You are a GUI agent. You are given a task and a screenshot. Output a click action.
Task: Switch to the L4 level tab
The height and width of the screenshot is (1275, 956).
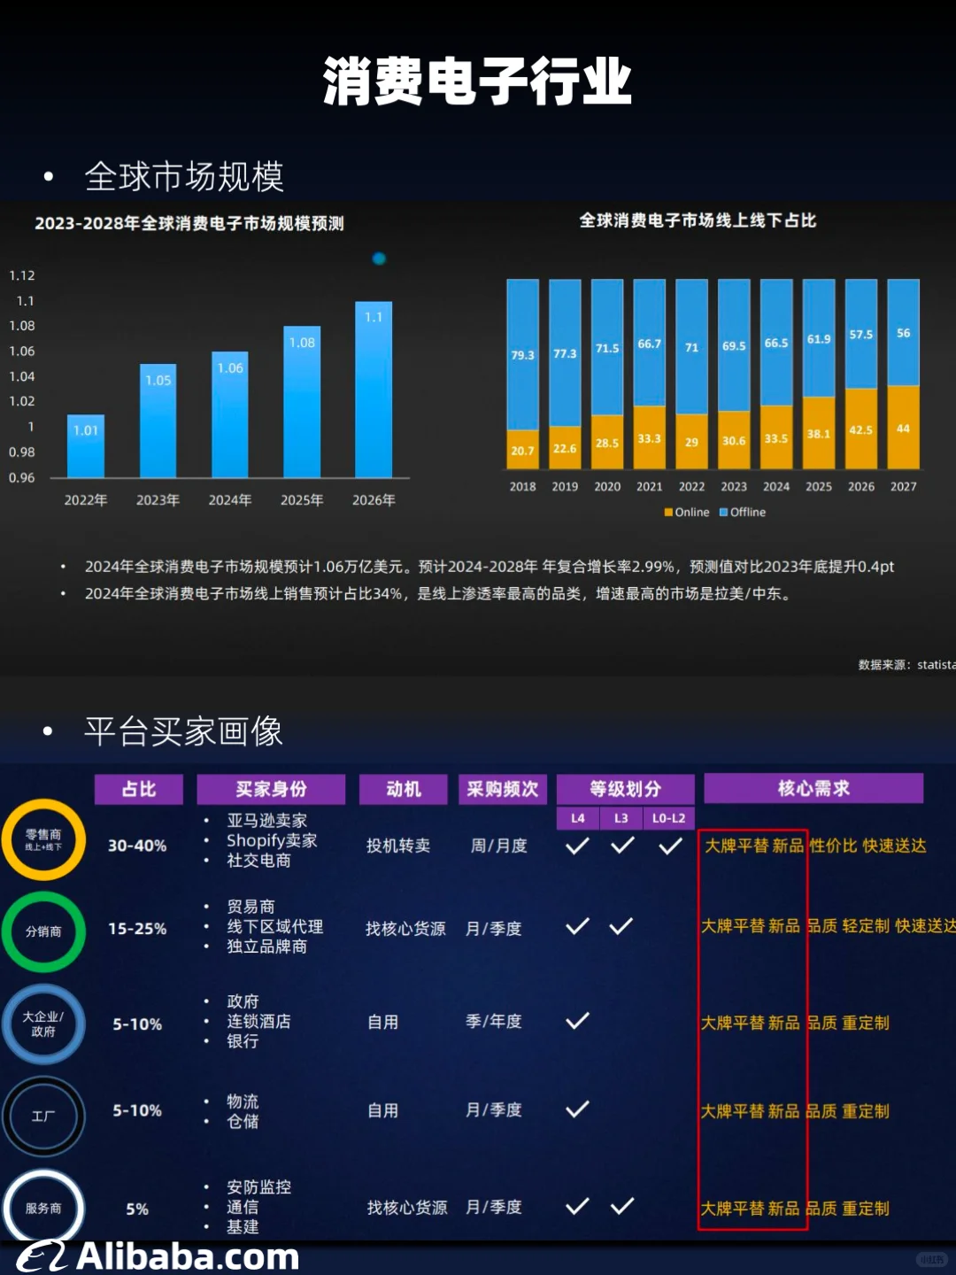(577, 818)
